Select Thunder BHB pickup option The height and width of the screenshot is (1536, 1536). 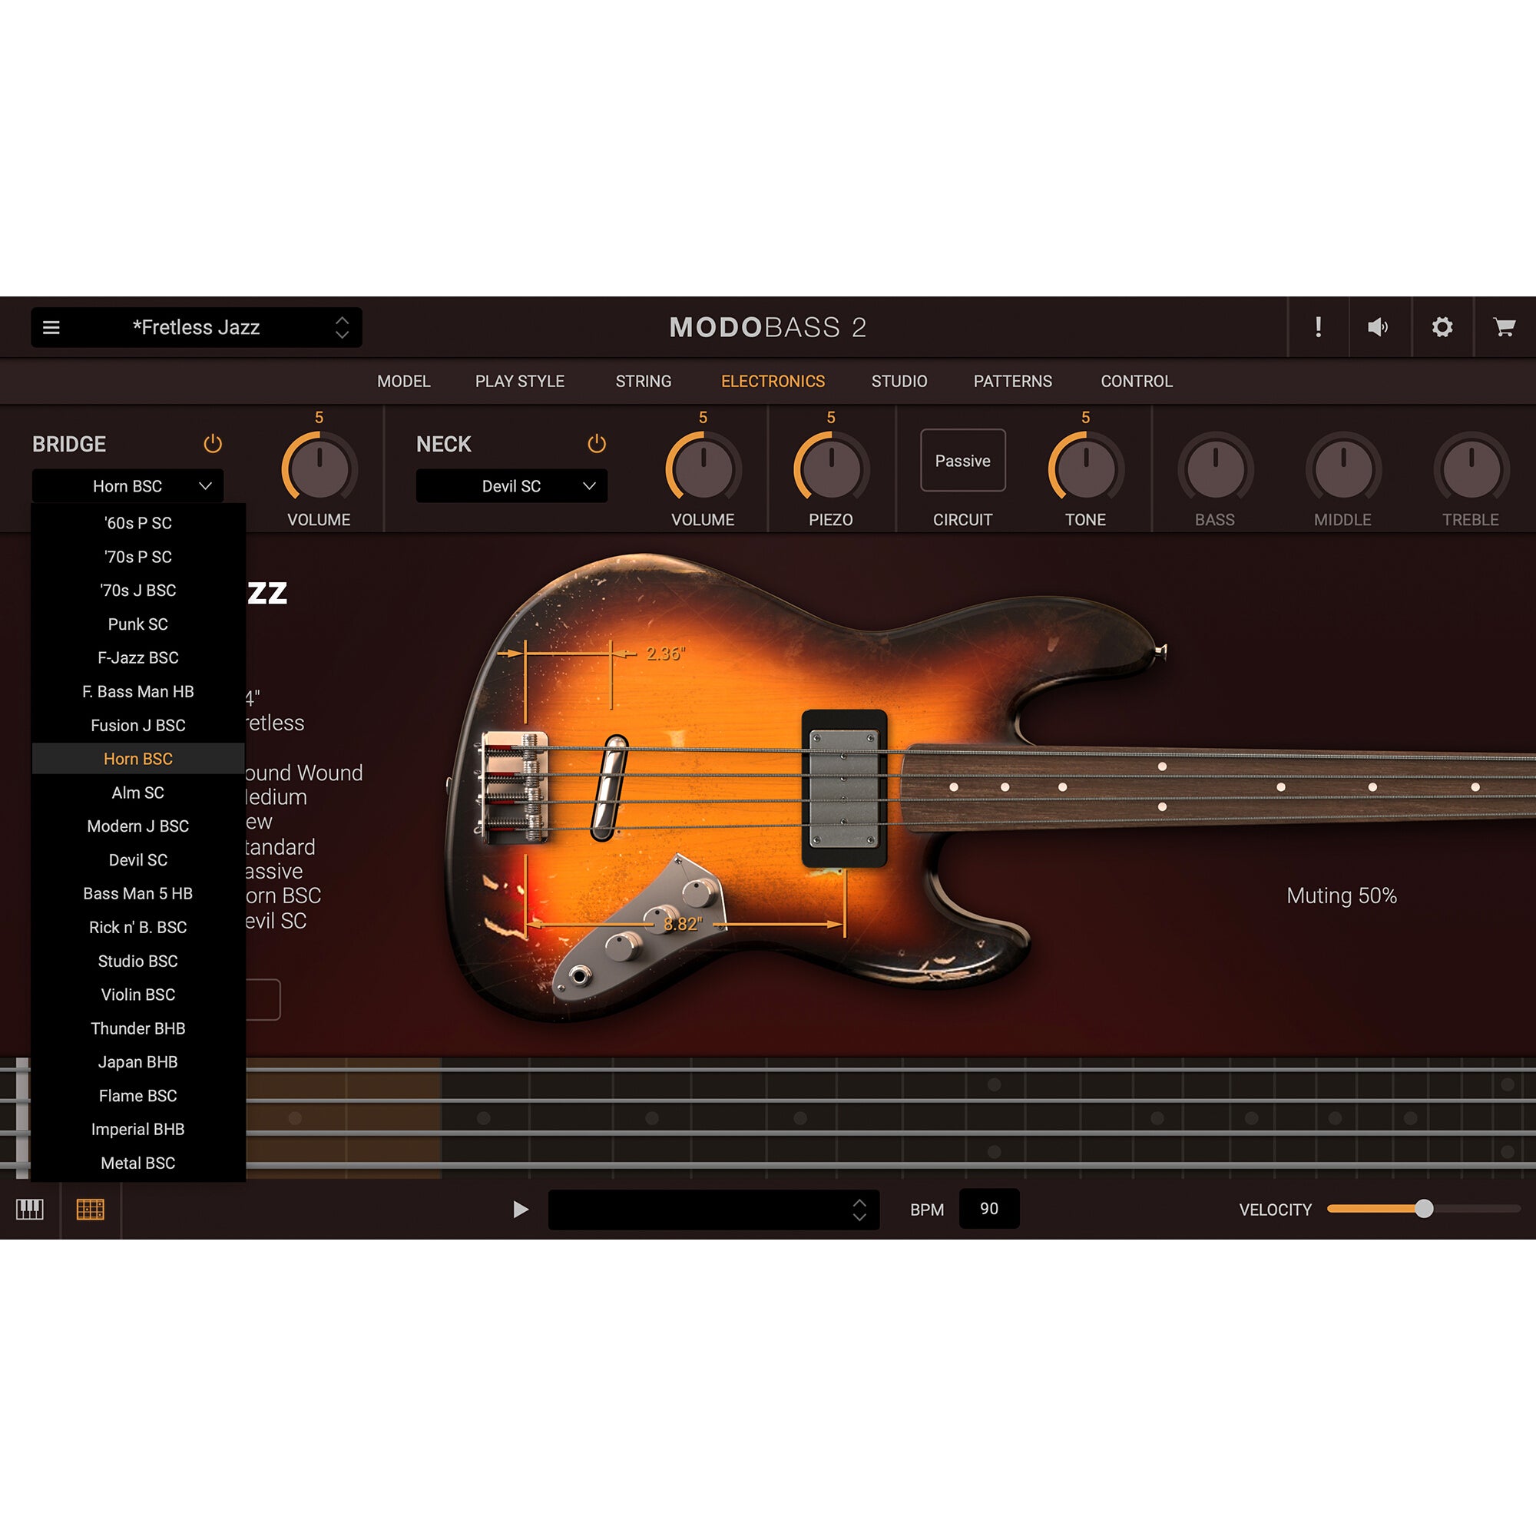click(x=138, y=1028)
